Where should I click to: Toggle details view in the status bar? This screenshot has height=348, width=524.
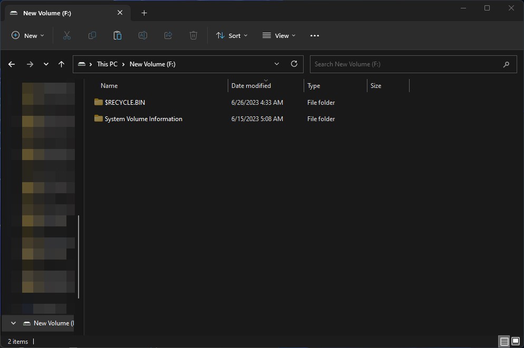[x=503, y=341]
